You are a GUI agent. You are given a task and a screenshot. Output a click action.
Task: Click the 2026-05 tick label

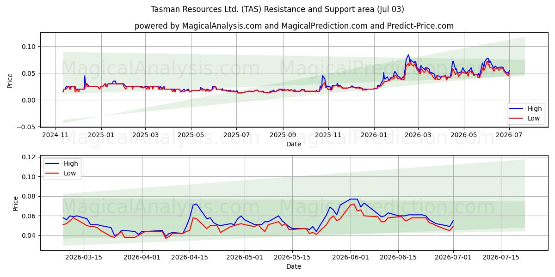[x=463, y=135]
